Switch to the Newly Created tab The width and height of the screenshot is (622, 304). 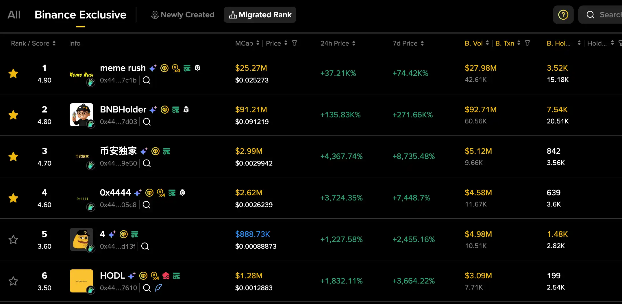pyautogui.click(x=182, y=14)
